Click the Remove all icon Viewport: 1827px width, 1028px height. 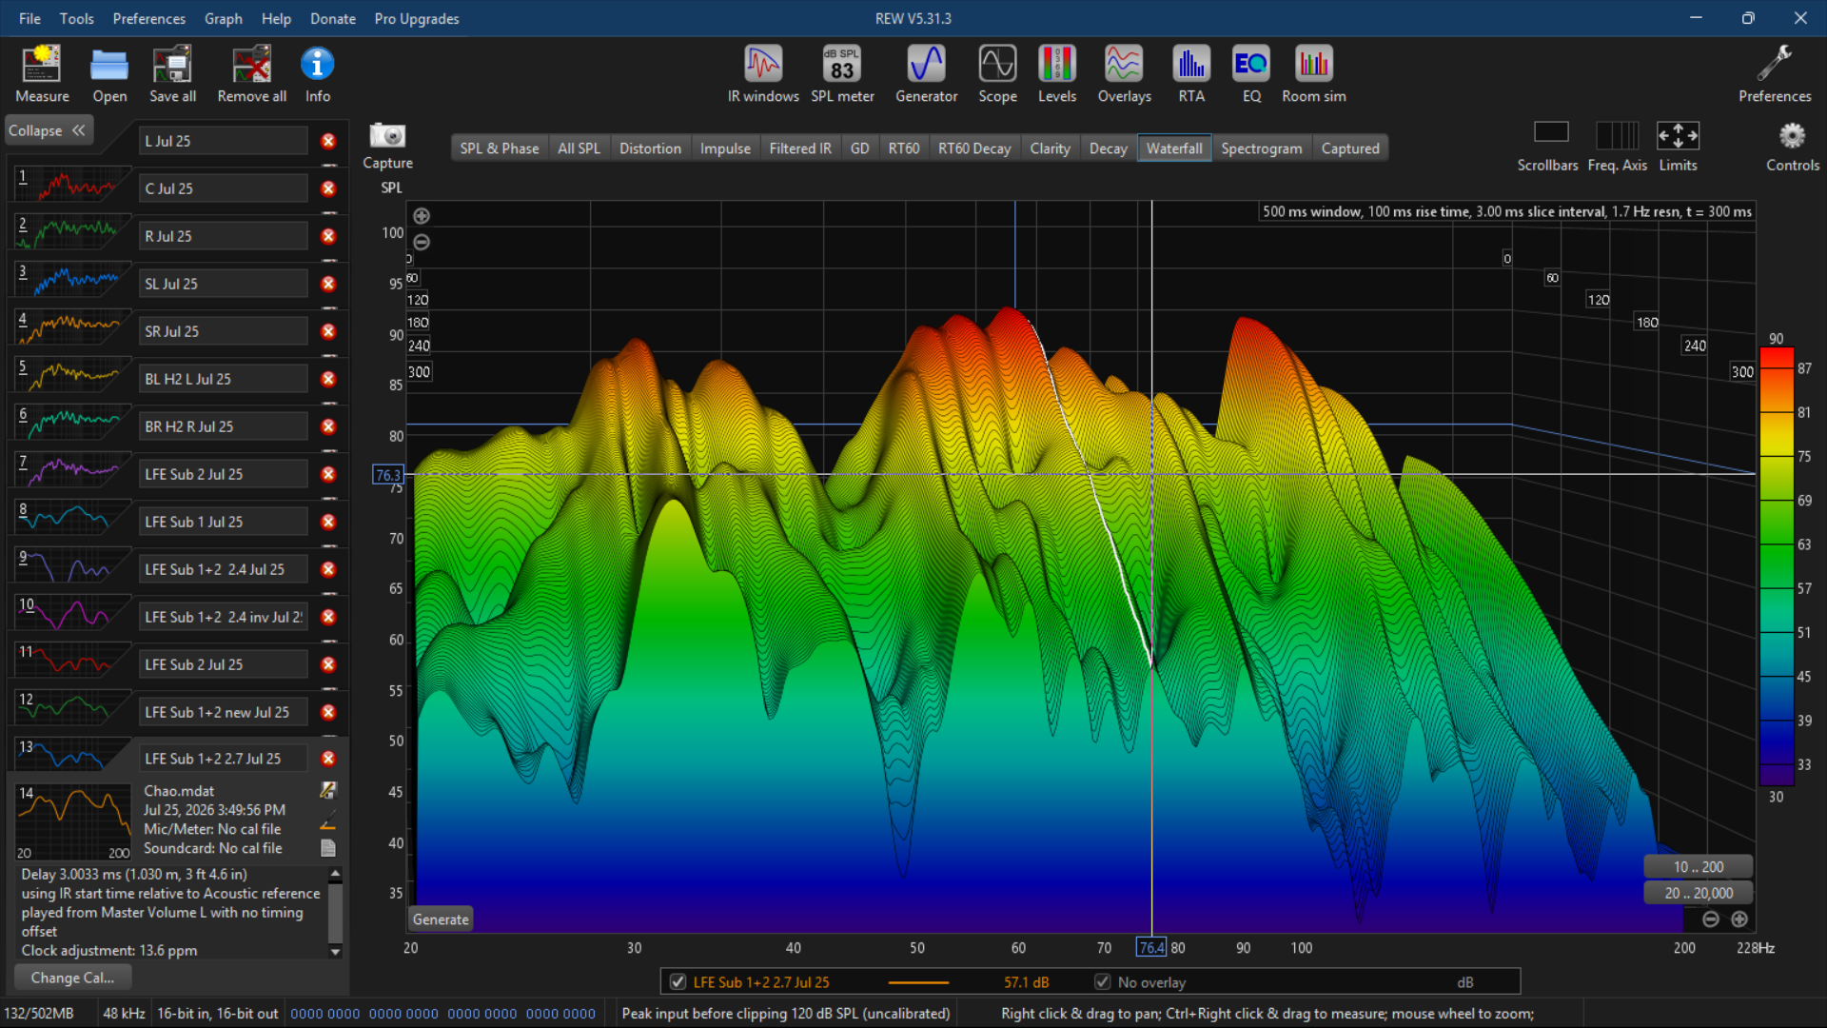pyautogui.click(x=251, y=74)
